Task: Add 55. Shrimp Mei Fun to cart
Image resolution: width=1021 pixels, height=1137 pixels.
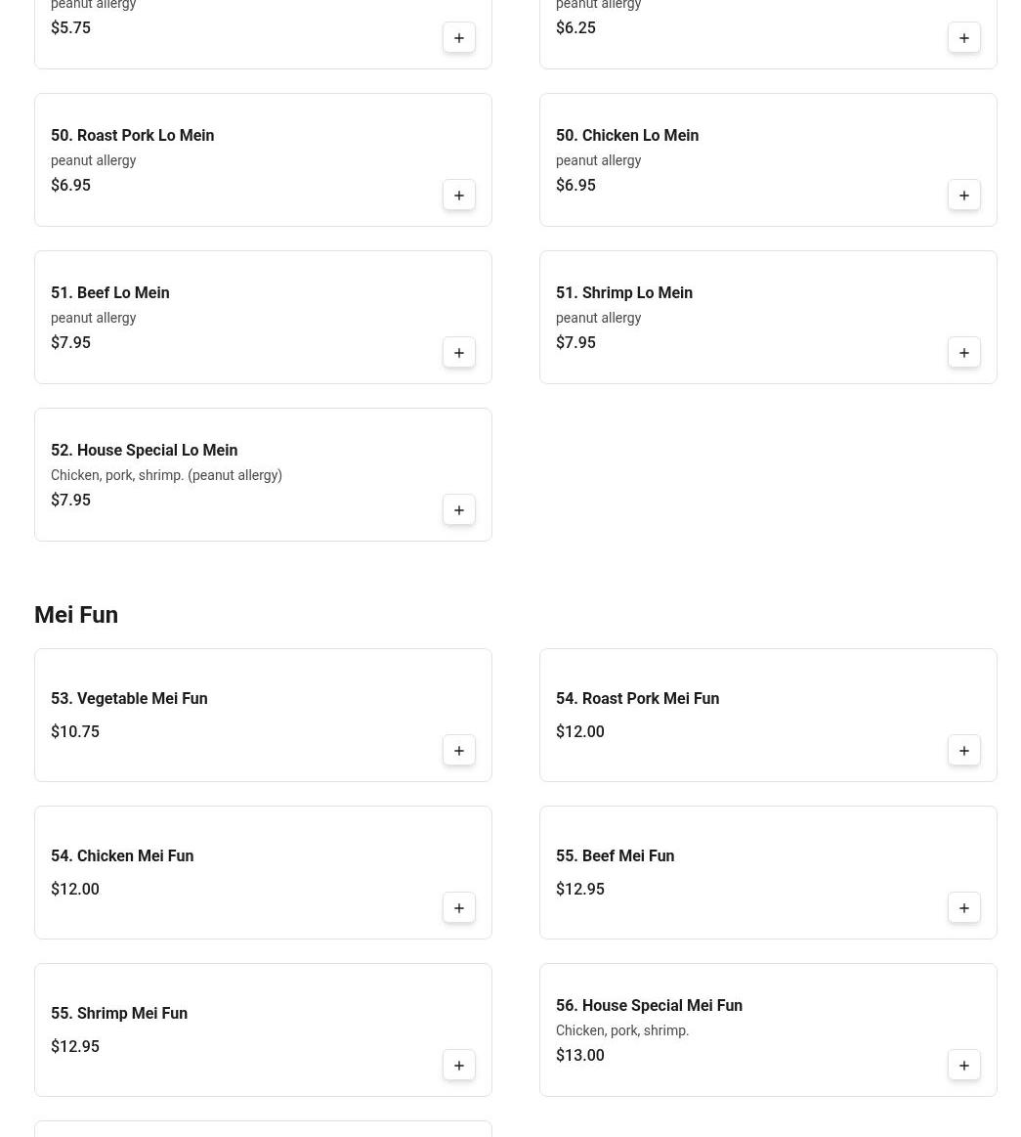Action: 459,1066
